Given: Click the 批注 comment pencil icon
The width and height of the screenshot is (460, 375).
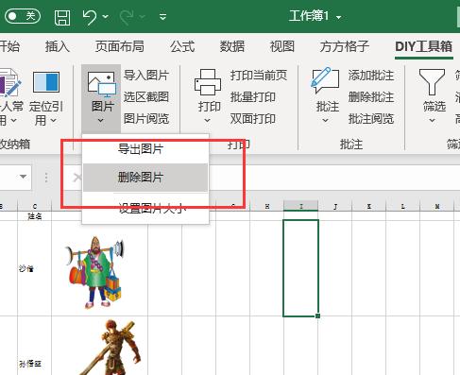Looking at the screenshot, I should tap(326, 80).
